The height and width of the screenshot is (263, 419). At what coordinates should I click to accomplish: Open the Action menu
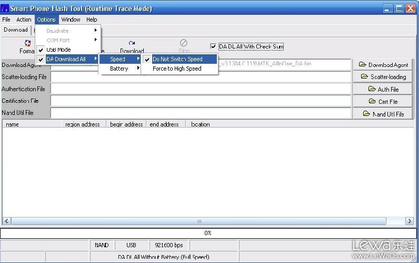(x=24, y=20)
